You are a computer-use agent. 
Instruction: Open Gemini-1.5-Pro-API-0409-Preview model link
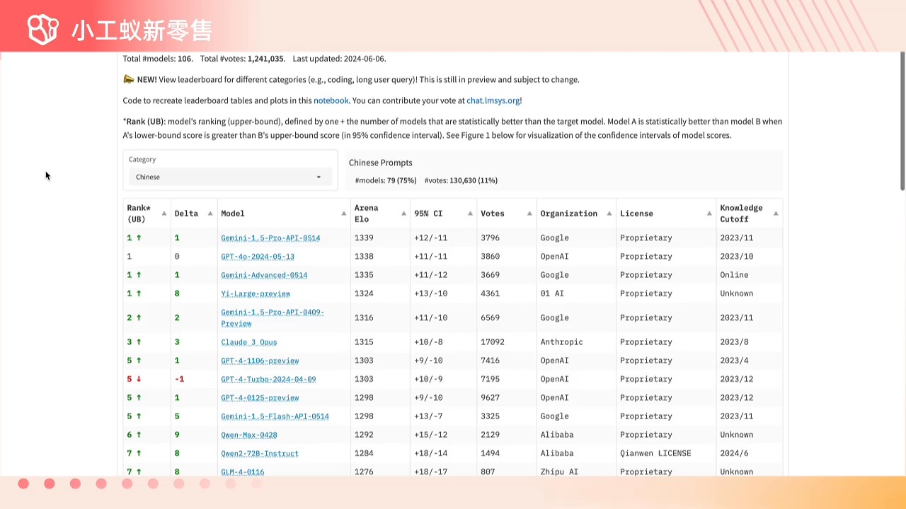point(273,318)
